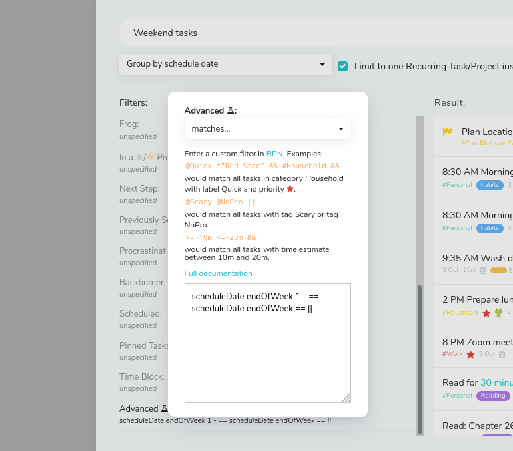
Task: Click the green cactus icon on Prepare lunch
Action: point(498,313)
